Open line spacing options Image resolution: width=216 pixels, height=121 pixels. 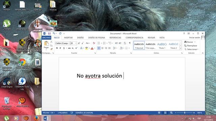coord(114,48)
